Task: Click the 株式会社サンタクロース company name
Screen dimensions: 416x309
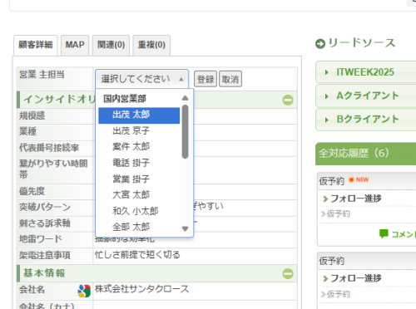Action: 141,289
